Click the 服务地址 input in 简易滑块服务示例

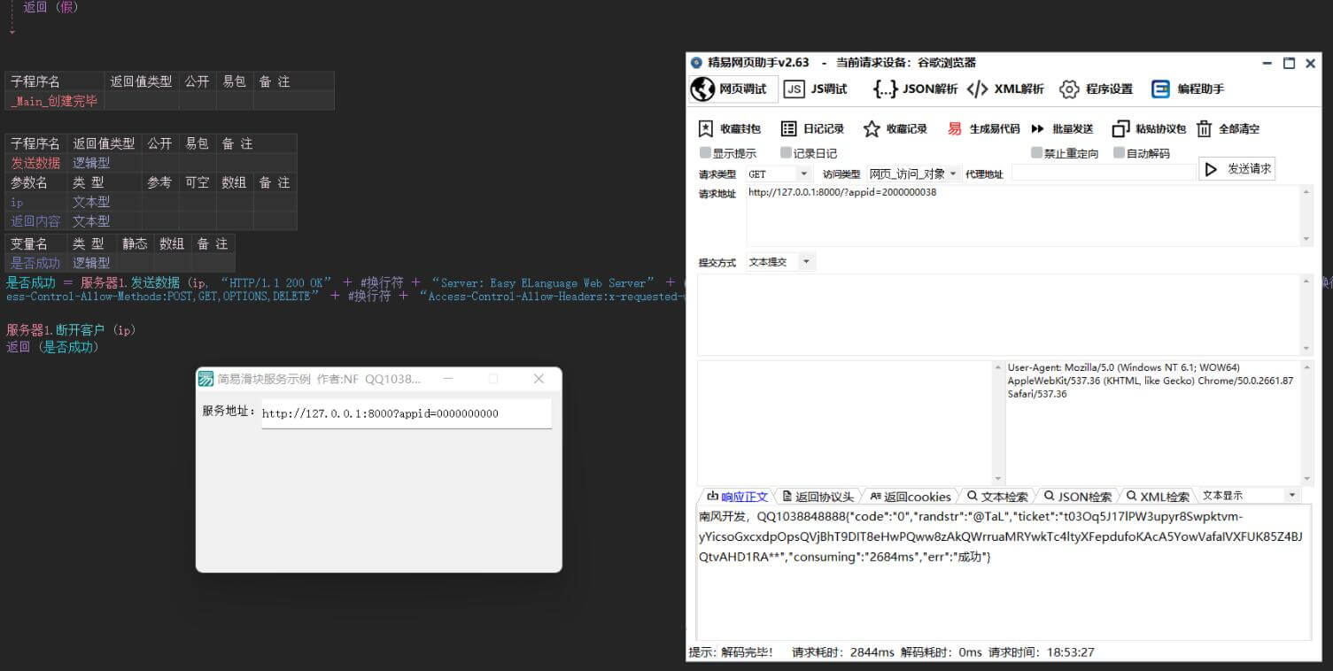[407, 413]
